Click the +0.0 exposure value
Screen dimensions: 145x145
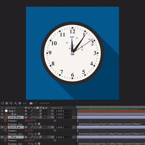point(24,103)
